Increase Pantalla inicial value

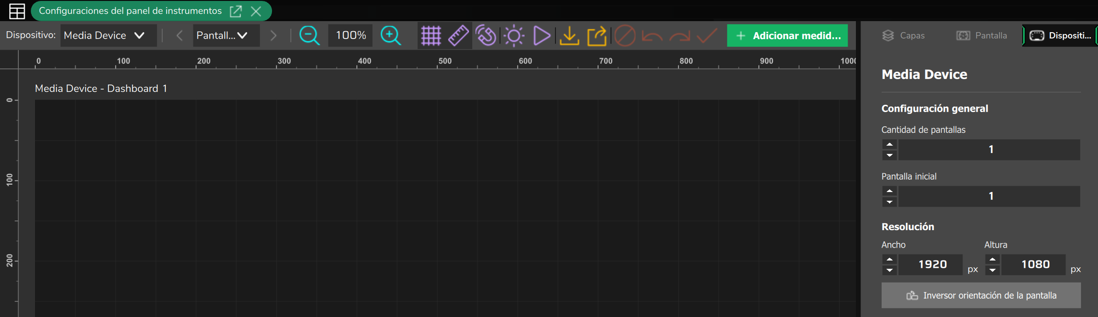click(889, 191)
